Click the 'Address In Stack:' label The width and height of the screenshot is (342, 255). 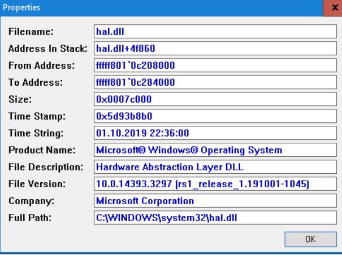(x=48, y=49)
